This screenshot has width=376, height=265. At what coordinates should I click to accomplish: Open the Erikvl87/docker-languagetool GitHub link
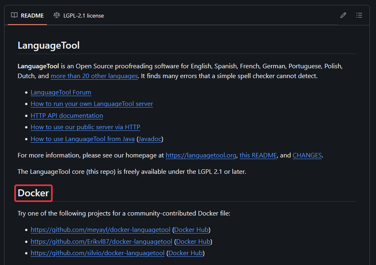[x=101, y=242]
